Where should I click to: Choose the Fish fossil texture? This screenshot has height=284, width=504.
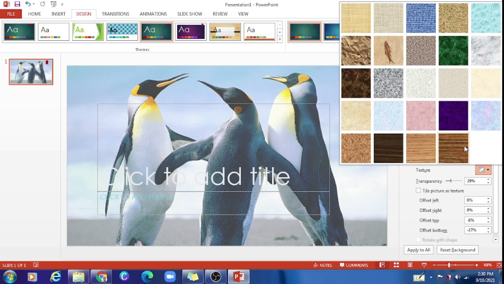coord(388,50)
